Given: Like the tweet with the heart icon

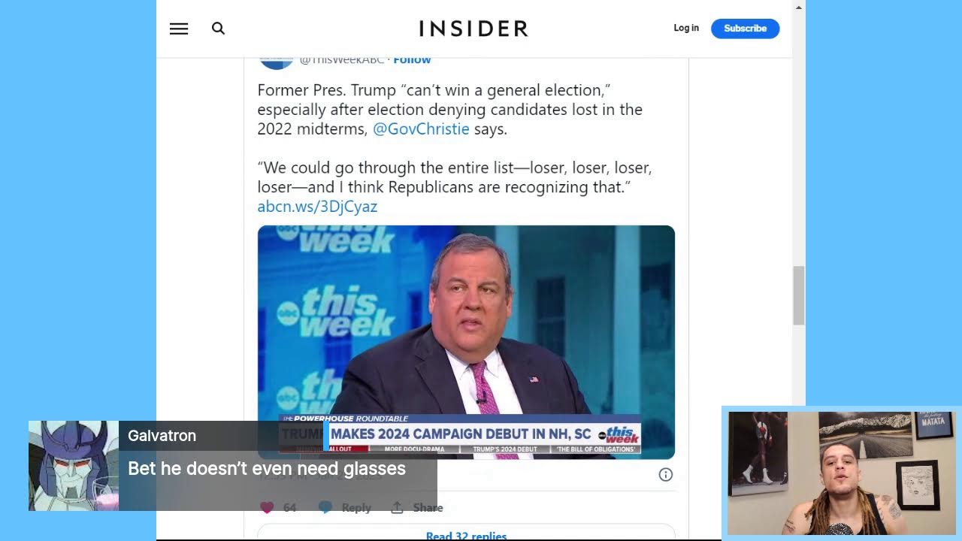Looking at the screenshot, I should pos(267,508).
